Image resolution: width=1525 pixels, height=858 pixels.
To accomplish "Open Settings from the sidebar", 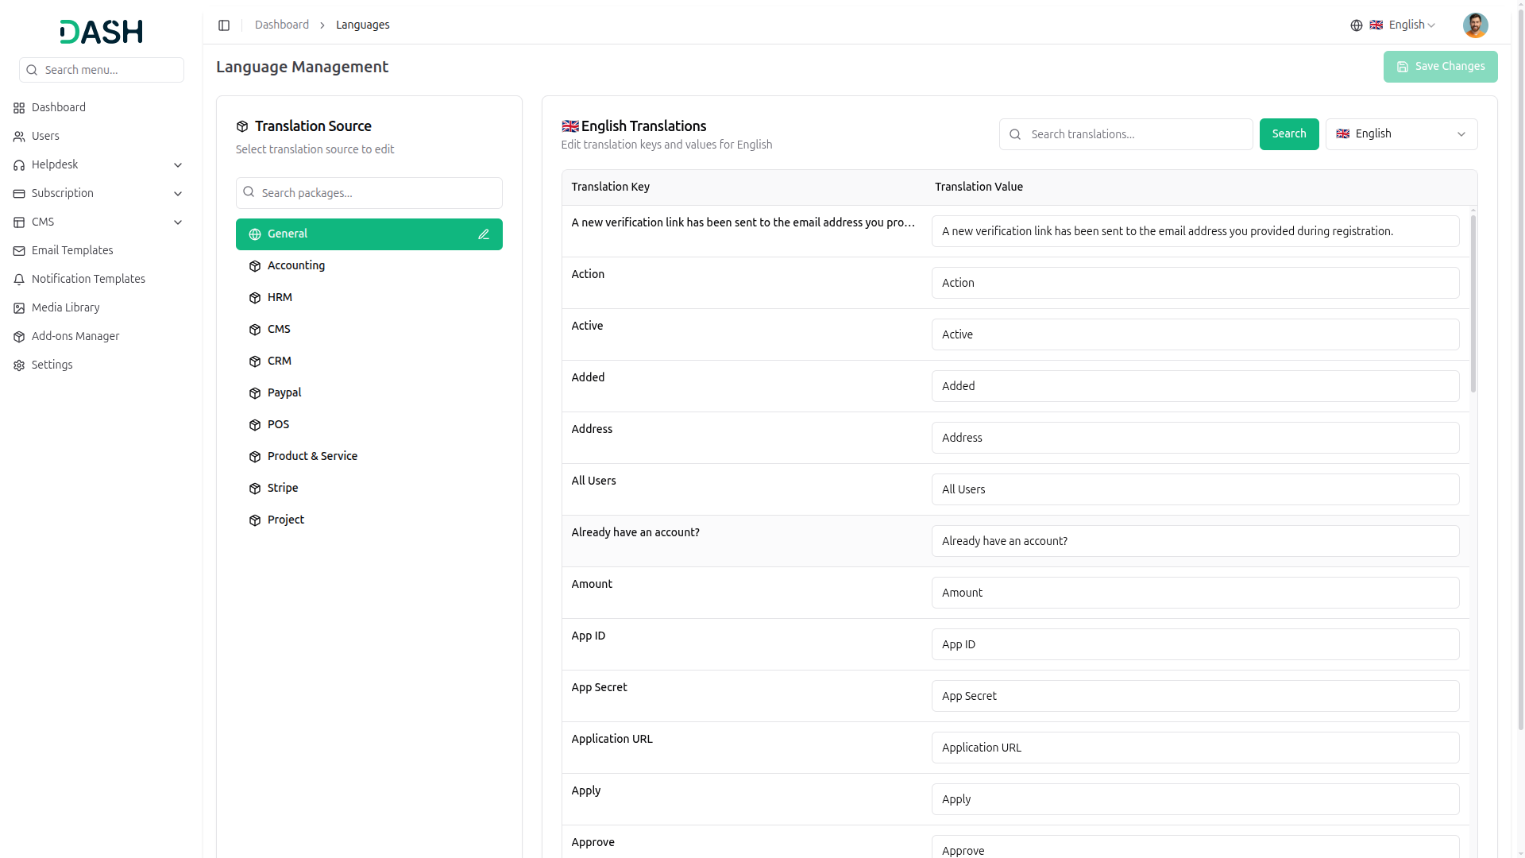I will pyautogui.click(x=52, y=365).
